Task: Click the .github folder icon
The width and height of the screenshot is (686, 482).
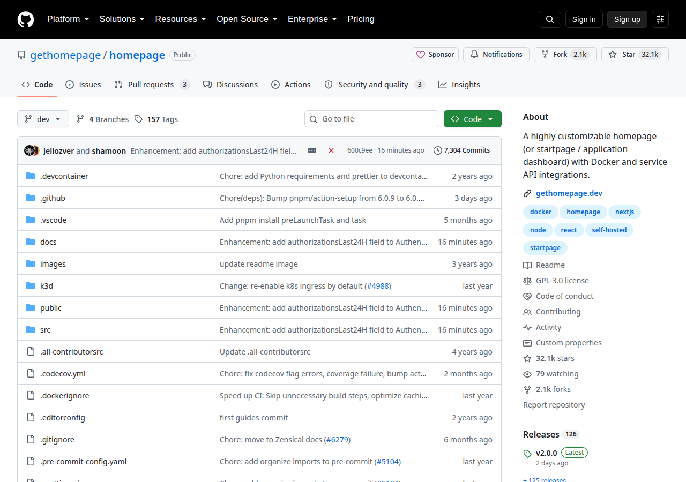Action: click(x=31, y=198)
